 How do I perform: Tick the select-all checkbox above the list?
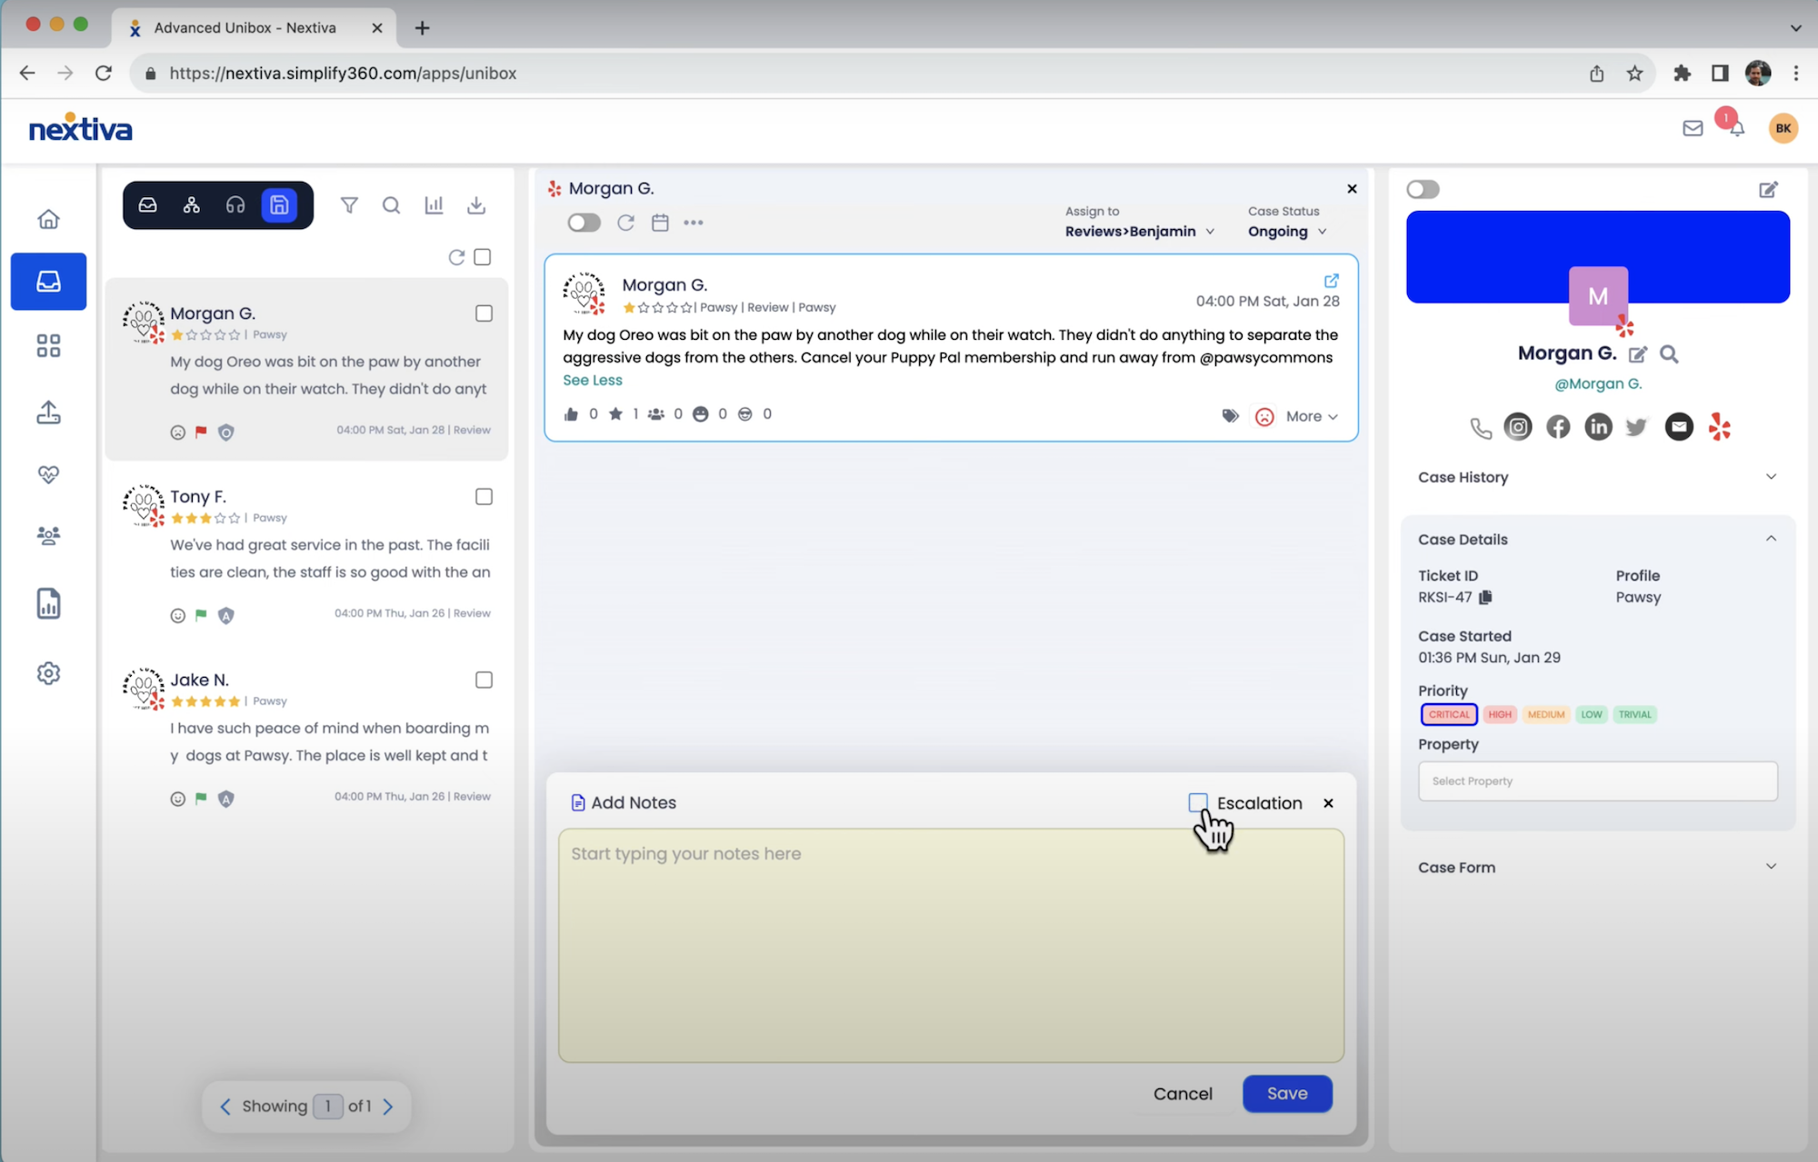click(483, 257)
